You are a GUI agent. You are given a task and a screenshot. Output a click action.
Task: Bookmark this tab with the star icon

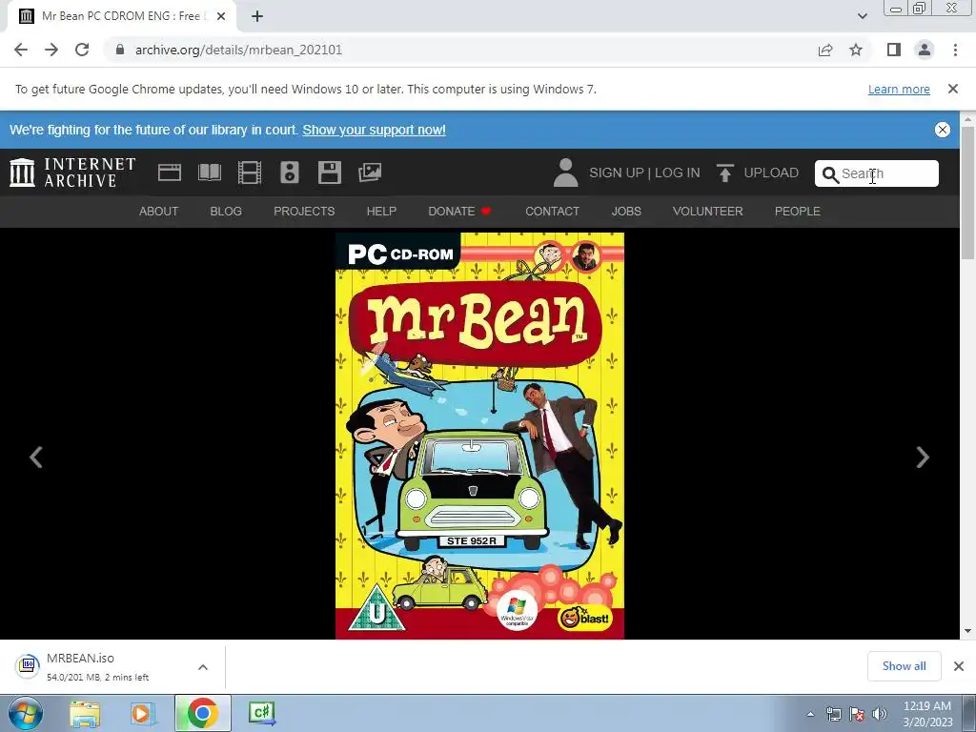(x=856, y=50)
